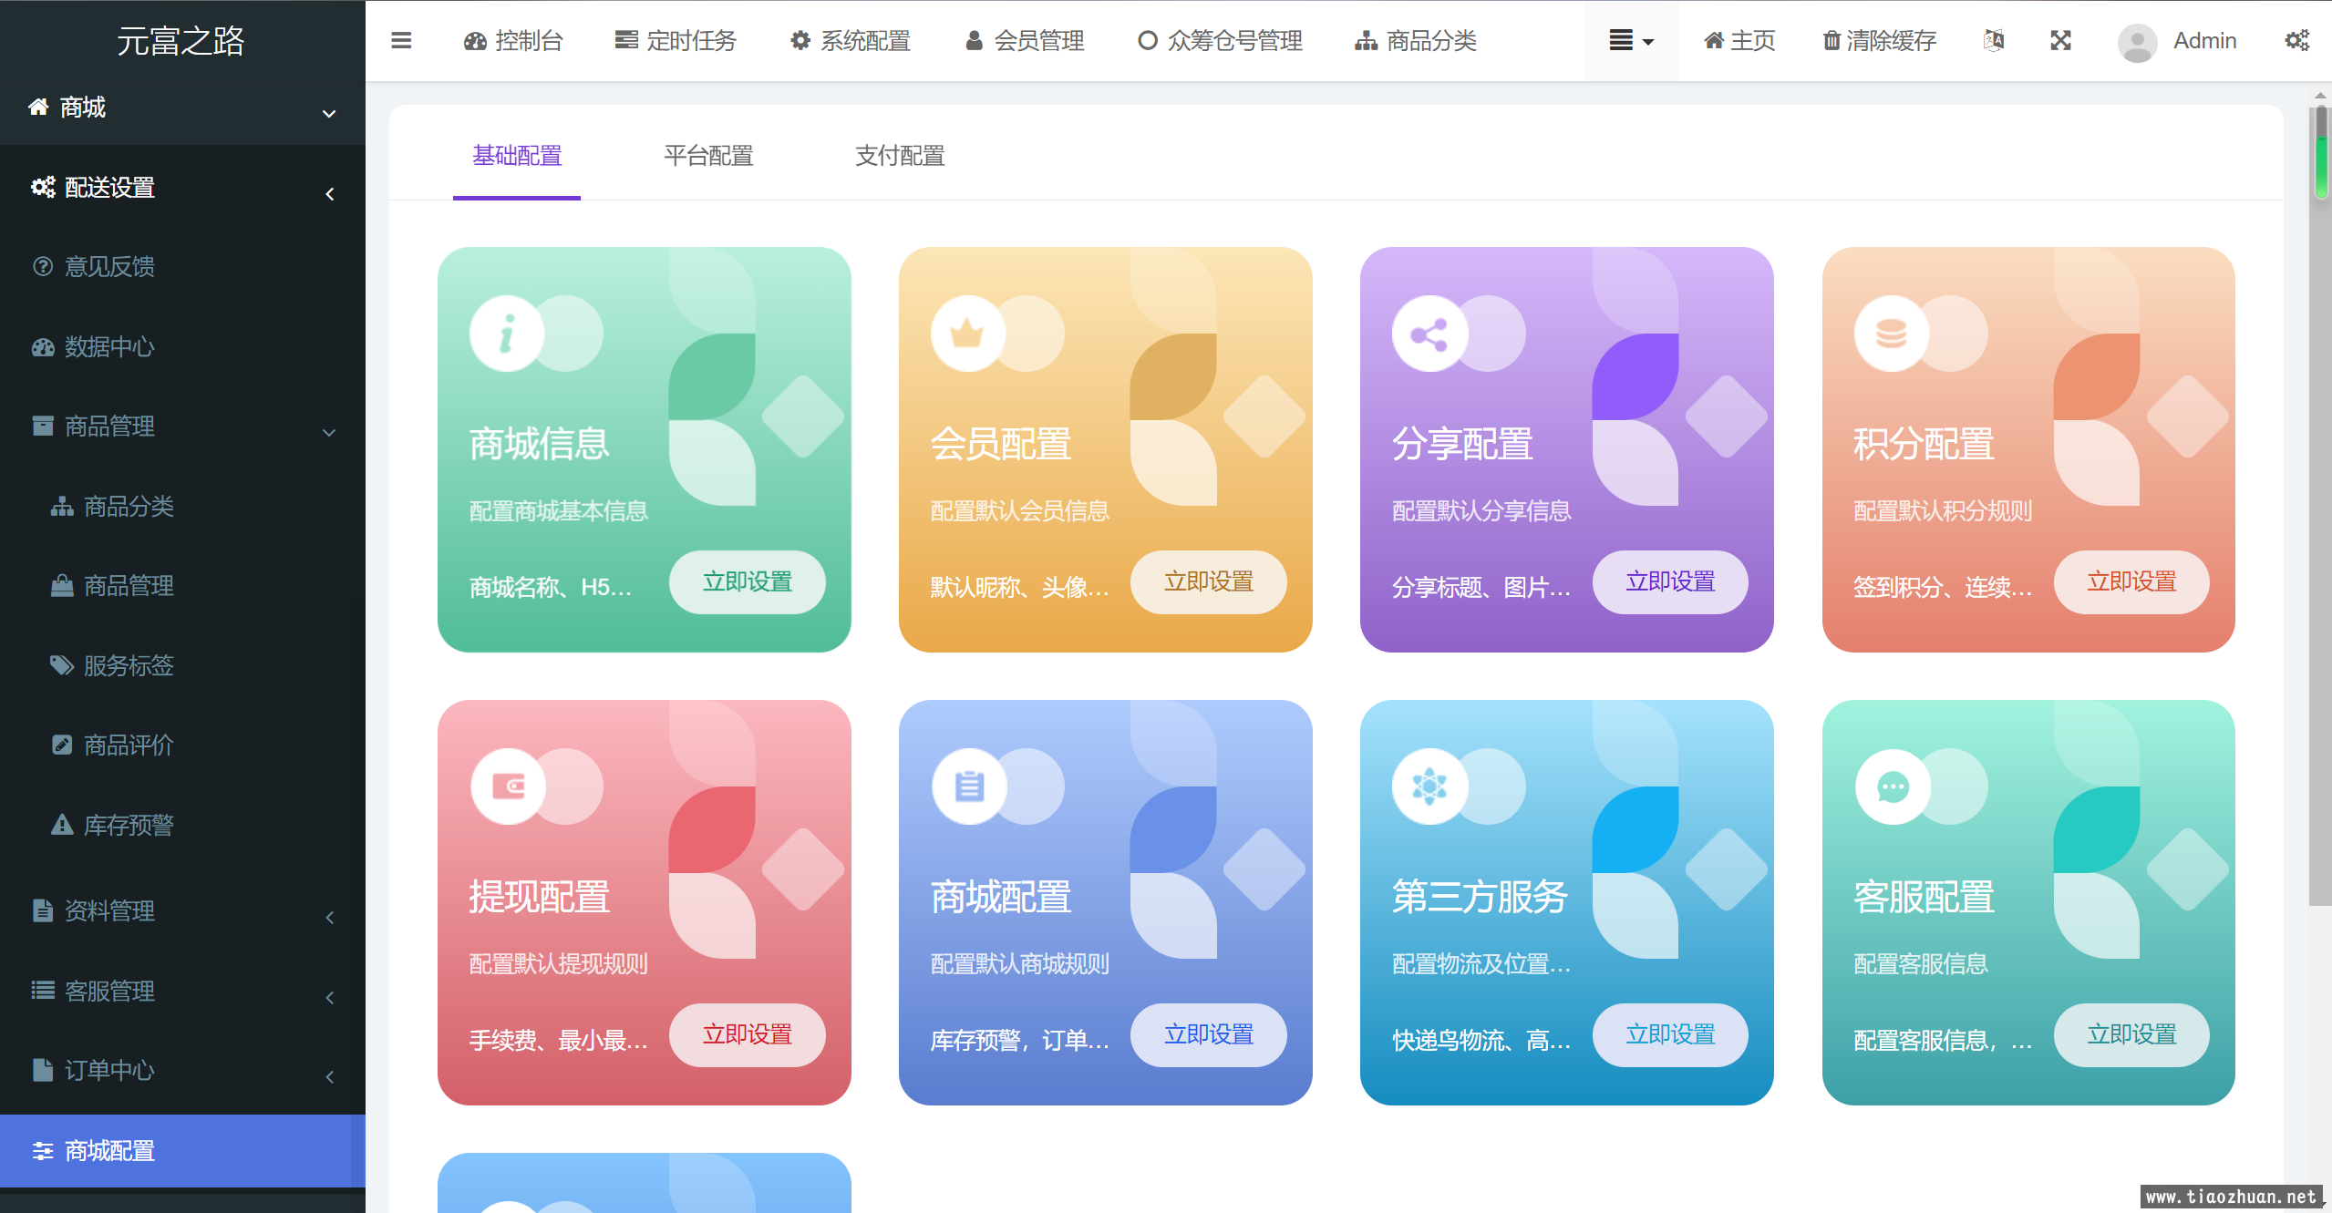Click the 配置默认积分规则 subtitle text
2332x1213 pixels.
coord(1943,510)
